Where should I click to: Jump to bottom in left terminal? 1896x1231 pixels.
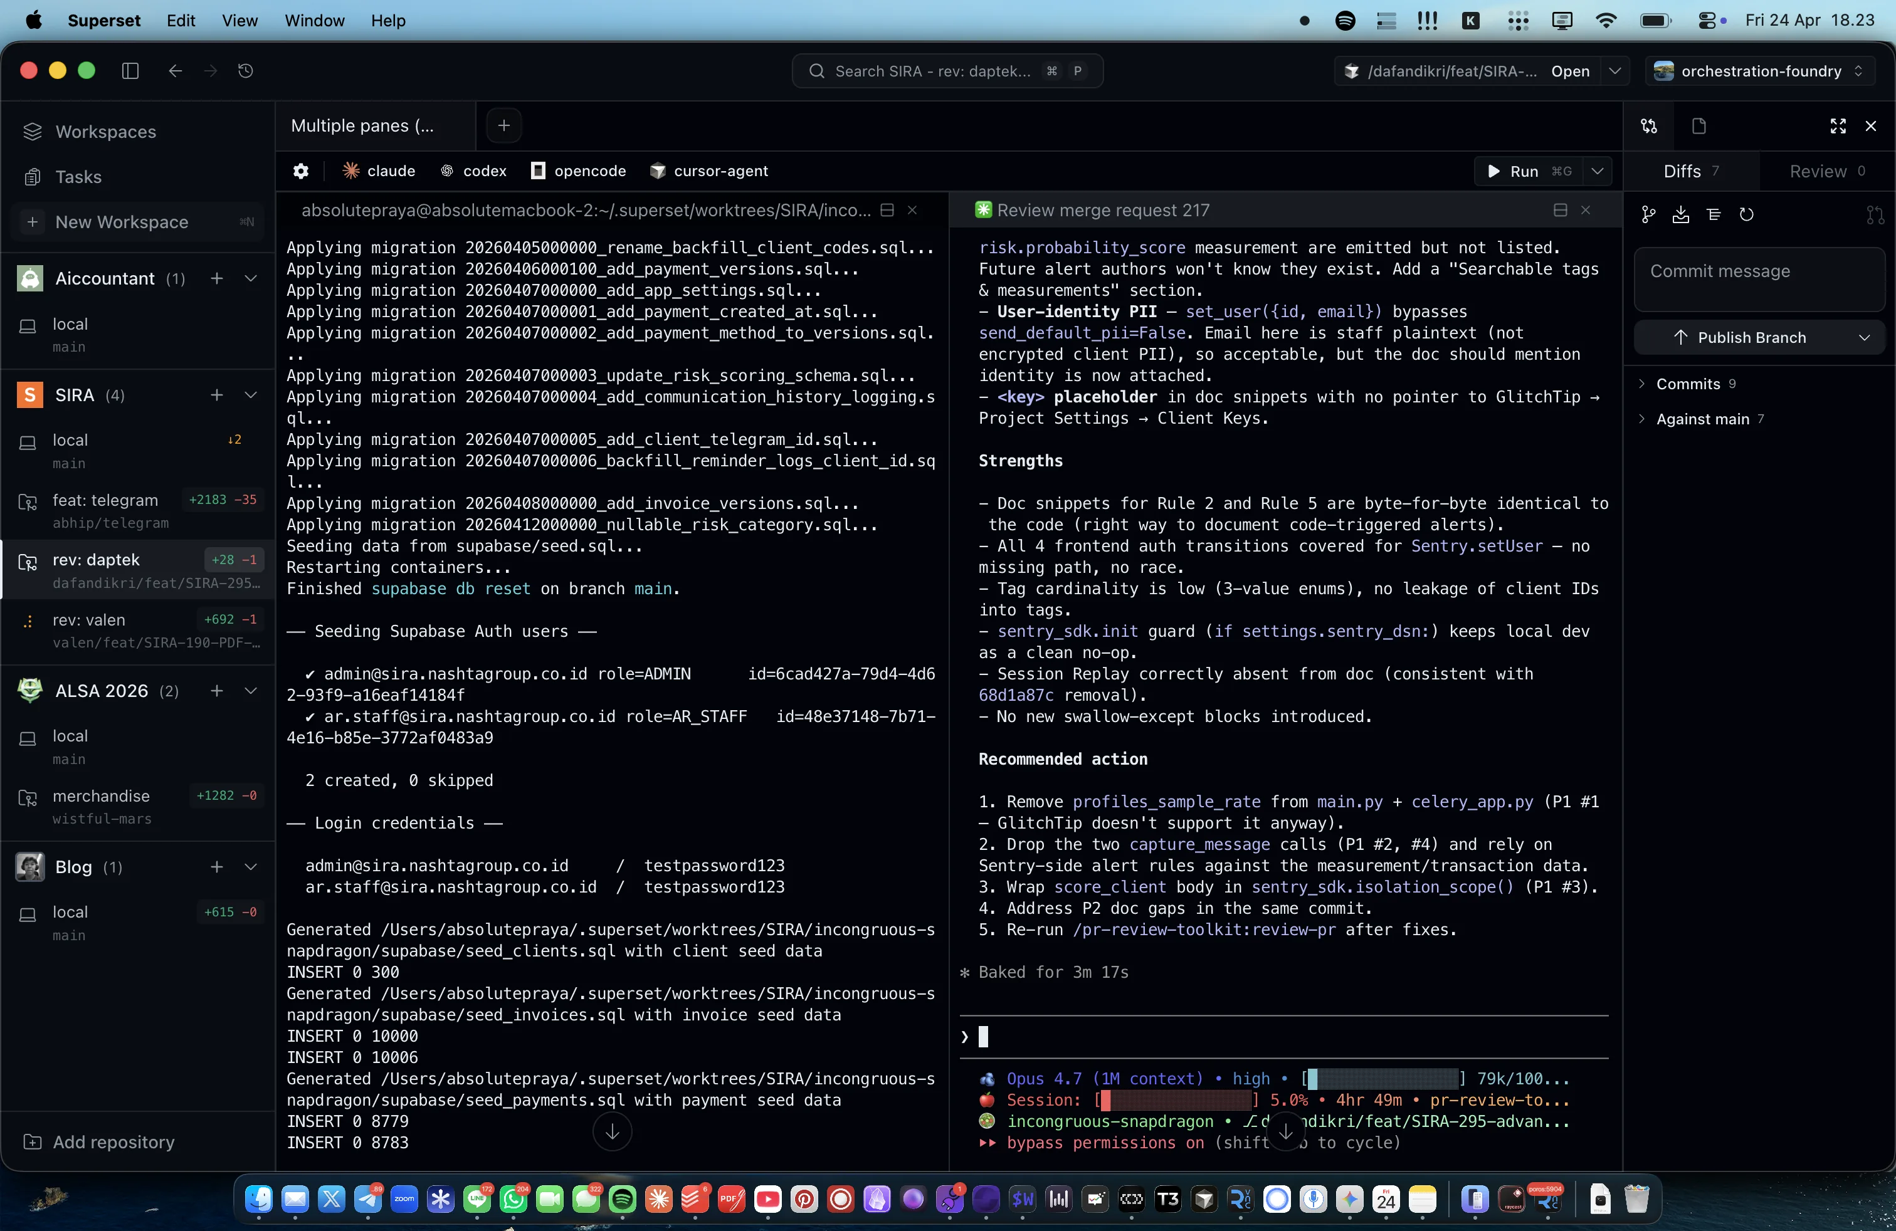pos(612,1131)
